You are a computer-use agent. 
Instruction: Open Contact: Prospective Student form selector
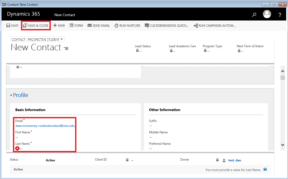point(38,39)
